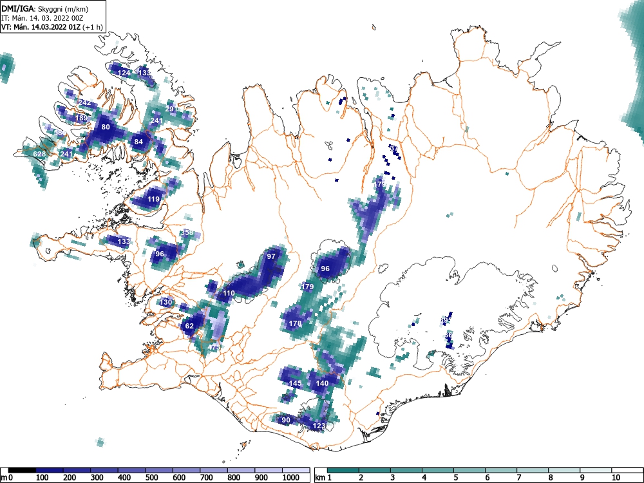Click the 628 value near the west coast
The height and width of the screenshot is (483, 644).
tap(39, 155)
